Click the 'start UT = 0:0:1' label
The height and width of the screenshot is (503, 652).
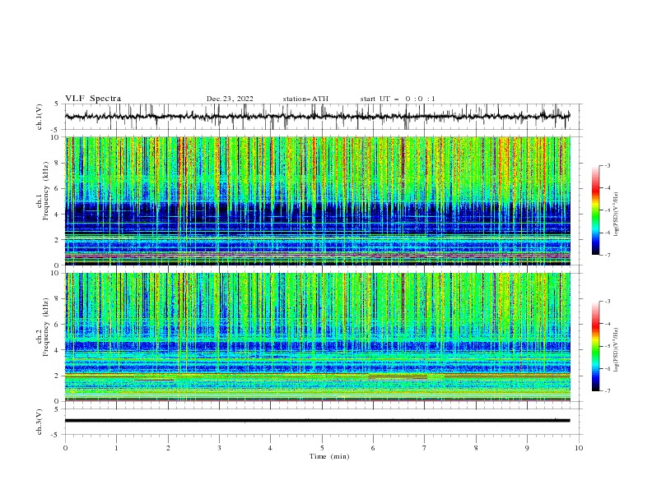(x=398, y=99)
